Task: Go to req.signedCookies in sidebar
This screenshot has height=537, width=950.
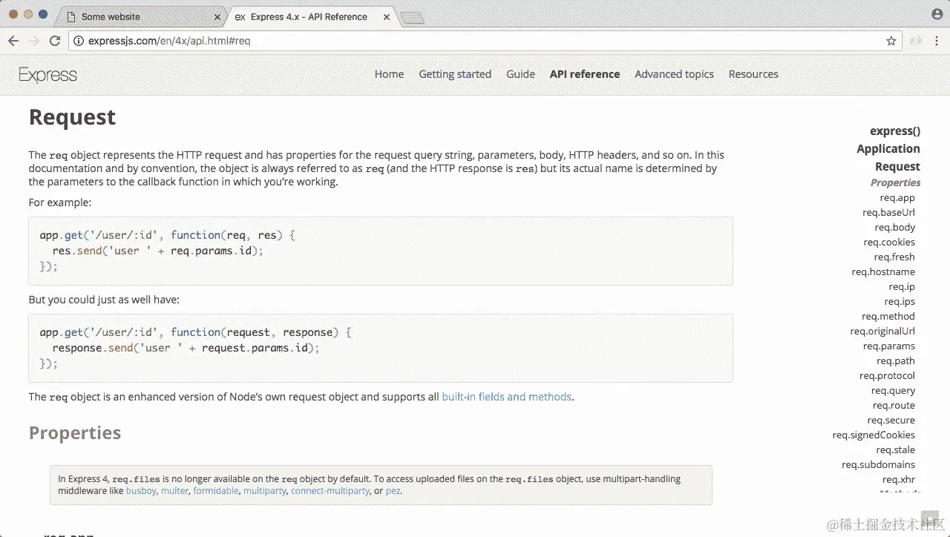Action: pyautogui.click(x=874, y=435)
